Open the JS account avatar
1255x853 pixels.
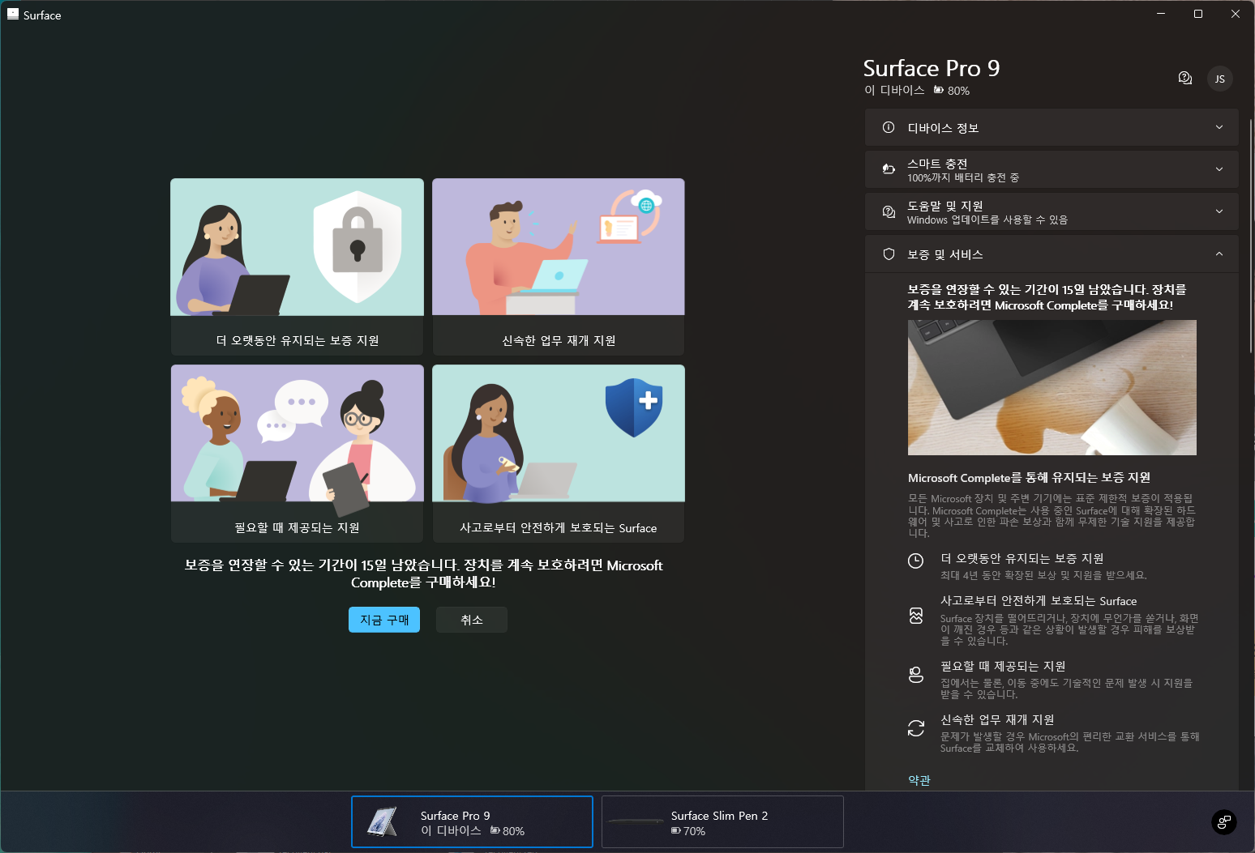tap(1219, 79)
